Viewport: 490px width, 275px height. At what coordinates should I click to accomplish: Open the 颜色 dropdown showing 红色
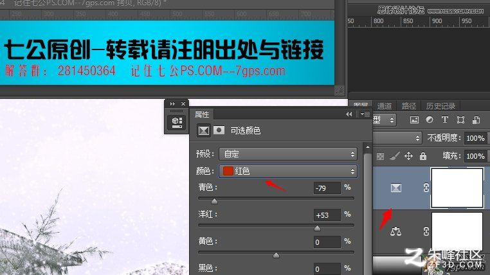point(288,171)
